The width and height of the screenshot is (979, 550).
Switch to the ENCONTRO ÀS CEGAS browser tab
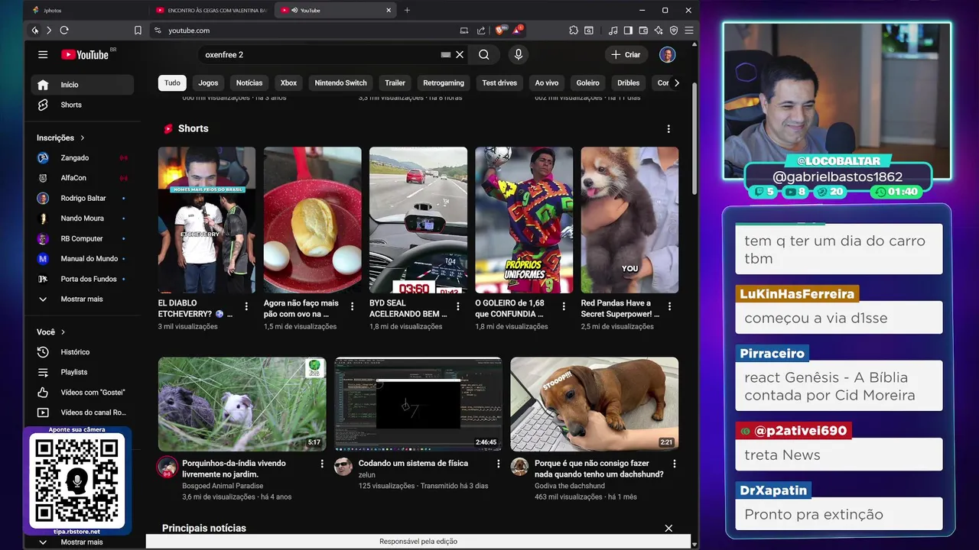(211, 10)
